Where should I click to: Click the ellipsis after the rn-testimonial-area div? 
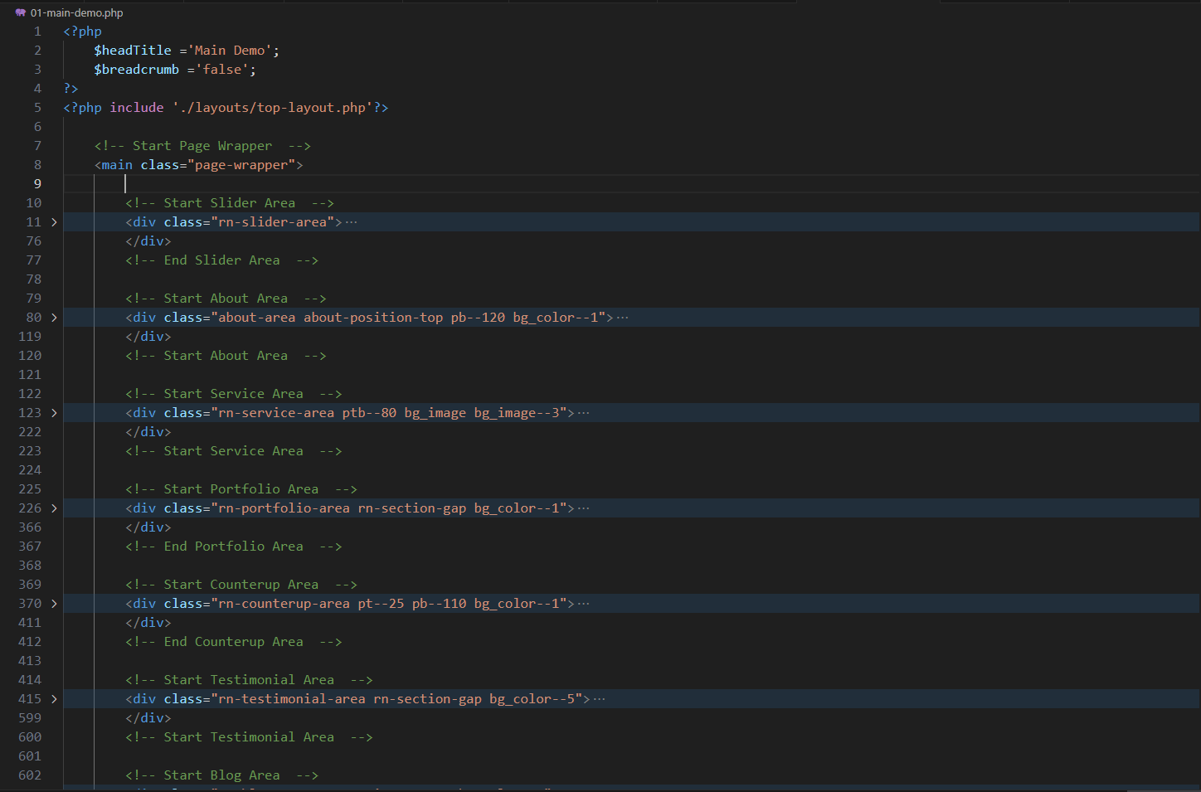click(x=600, y=699)
